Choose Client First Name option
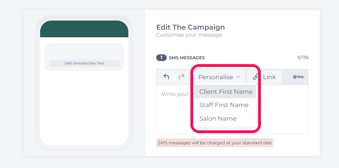This screenshot has width=339, height=168. (x=225, y=92)
